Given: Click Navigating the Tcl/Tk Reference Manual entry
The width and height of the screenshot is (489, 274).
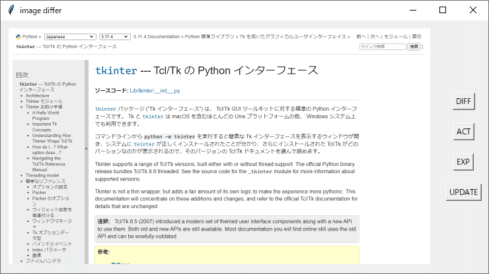Looking at the screenshot, I should 49,164.
